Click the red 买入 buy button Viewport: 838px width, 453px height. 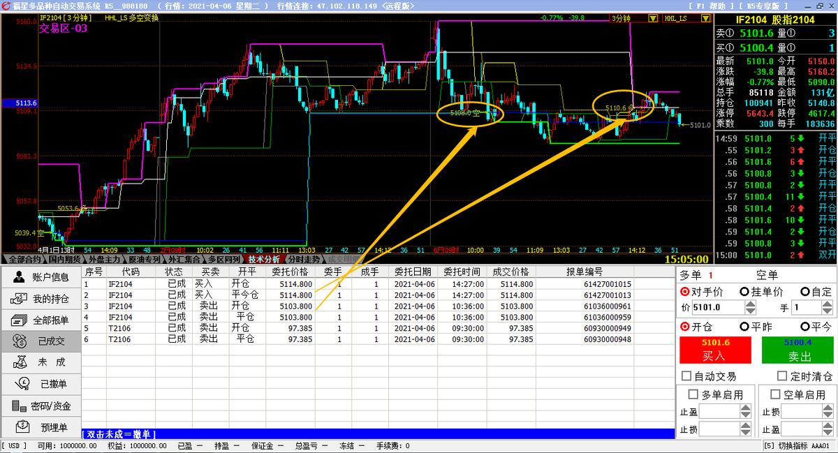(714, 350)
